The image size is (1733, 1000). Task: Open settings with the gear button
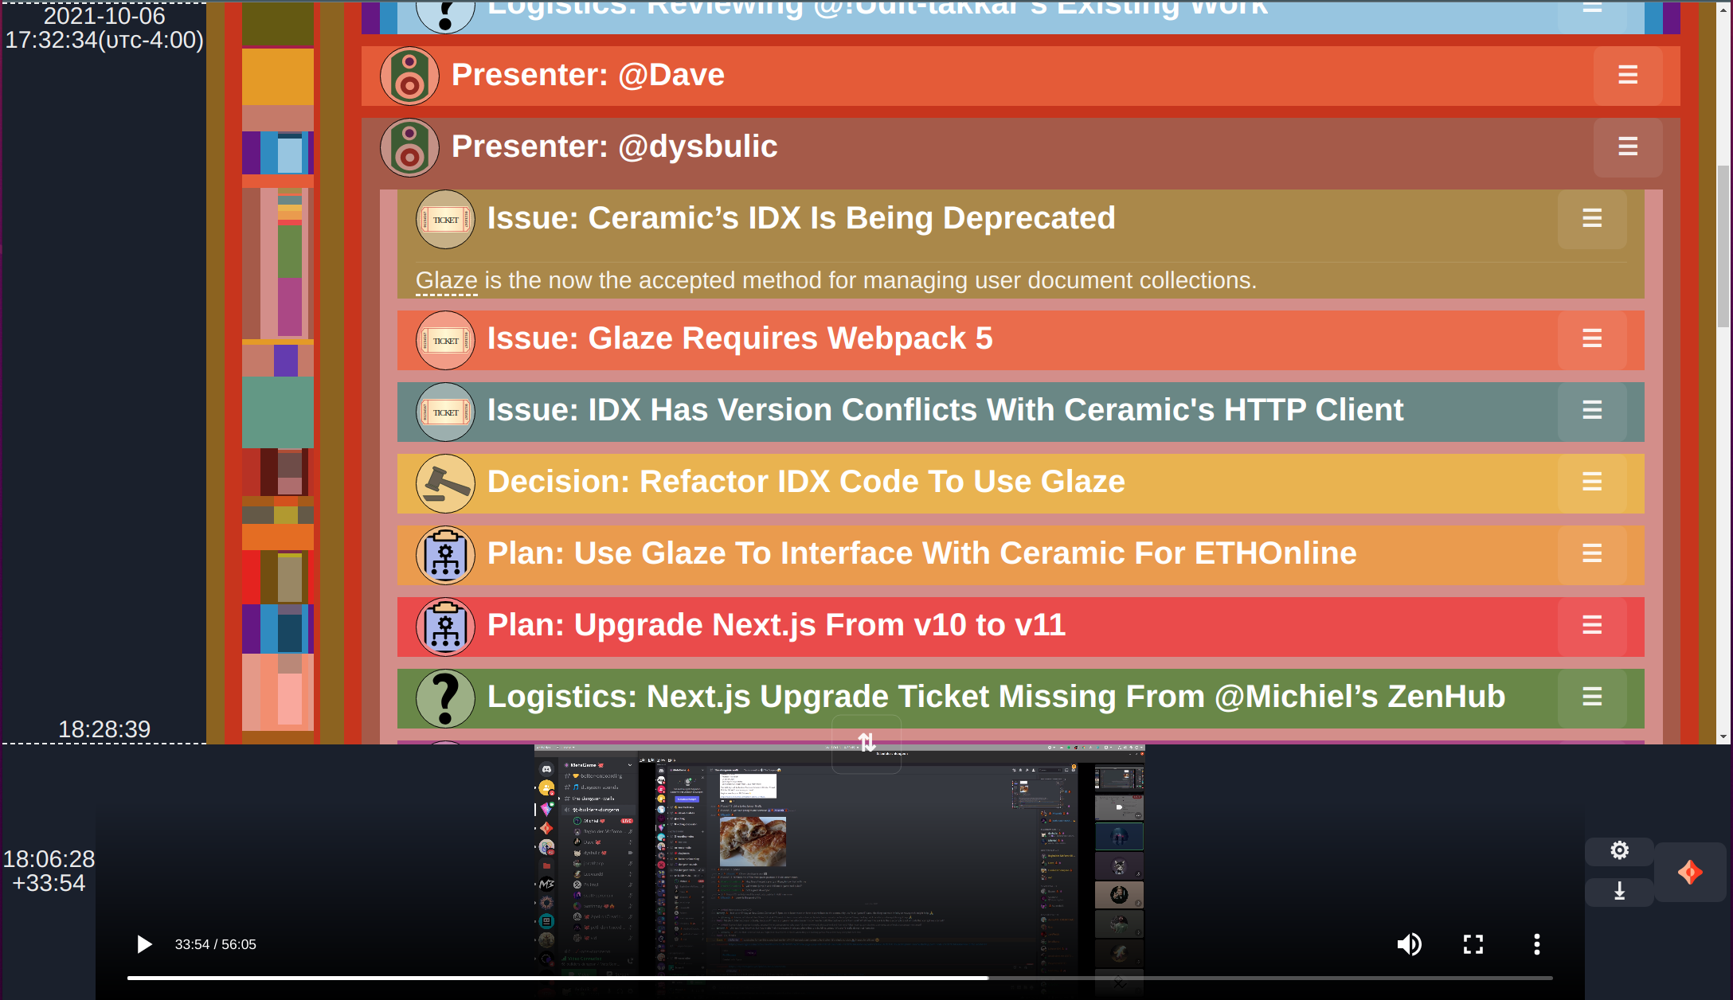(1619, 850)
